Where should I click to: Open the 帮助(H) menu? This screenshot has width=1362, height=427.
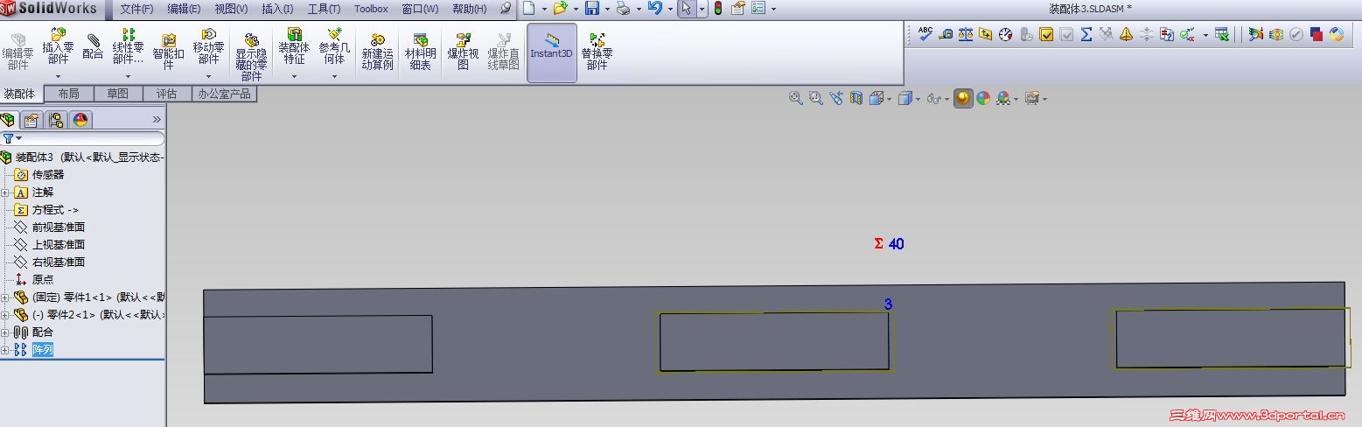(x=470, y=9)
